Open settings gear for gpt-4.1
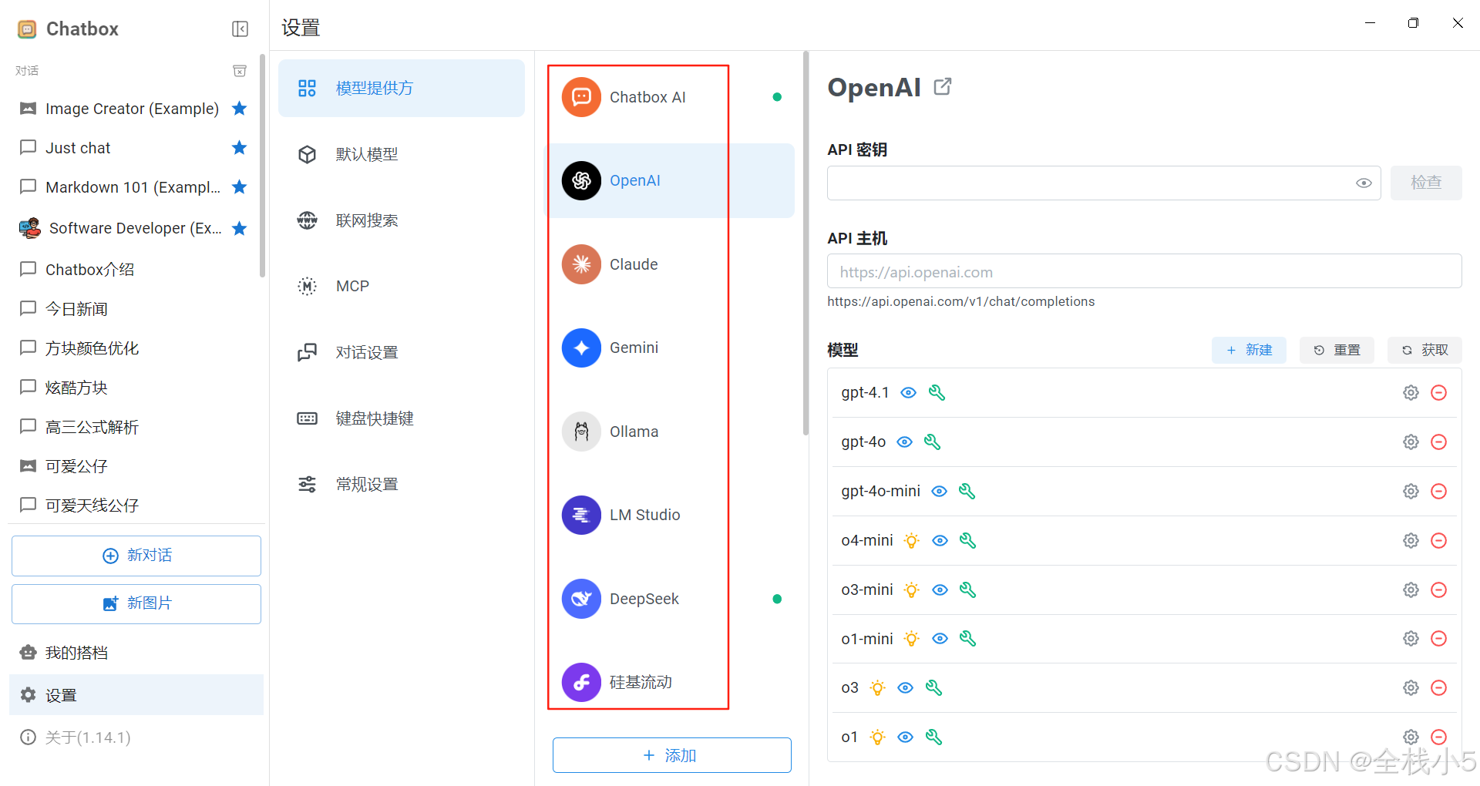This screenshot has height=786, width=1480. point(1411,392)
